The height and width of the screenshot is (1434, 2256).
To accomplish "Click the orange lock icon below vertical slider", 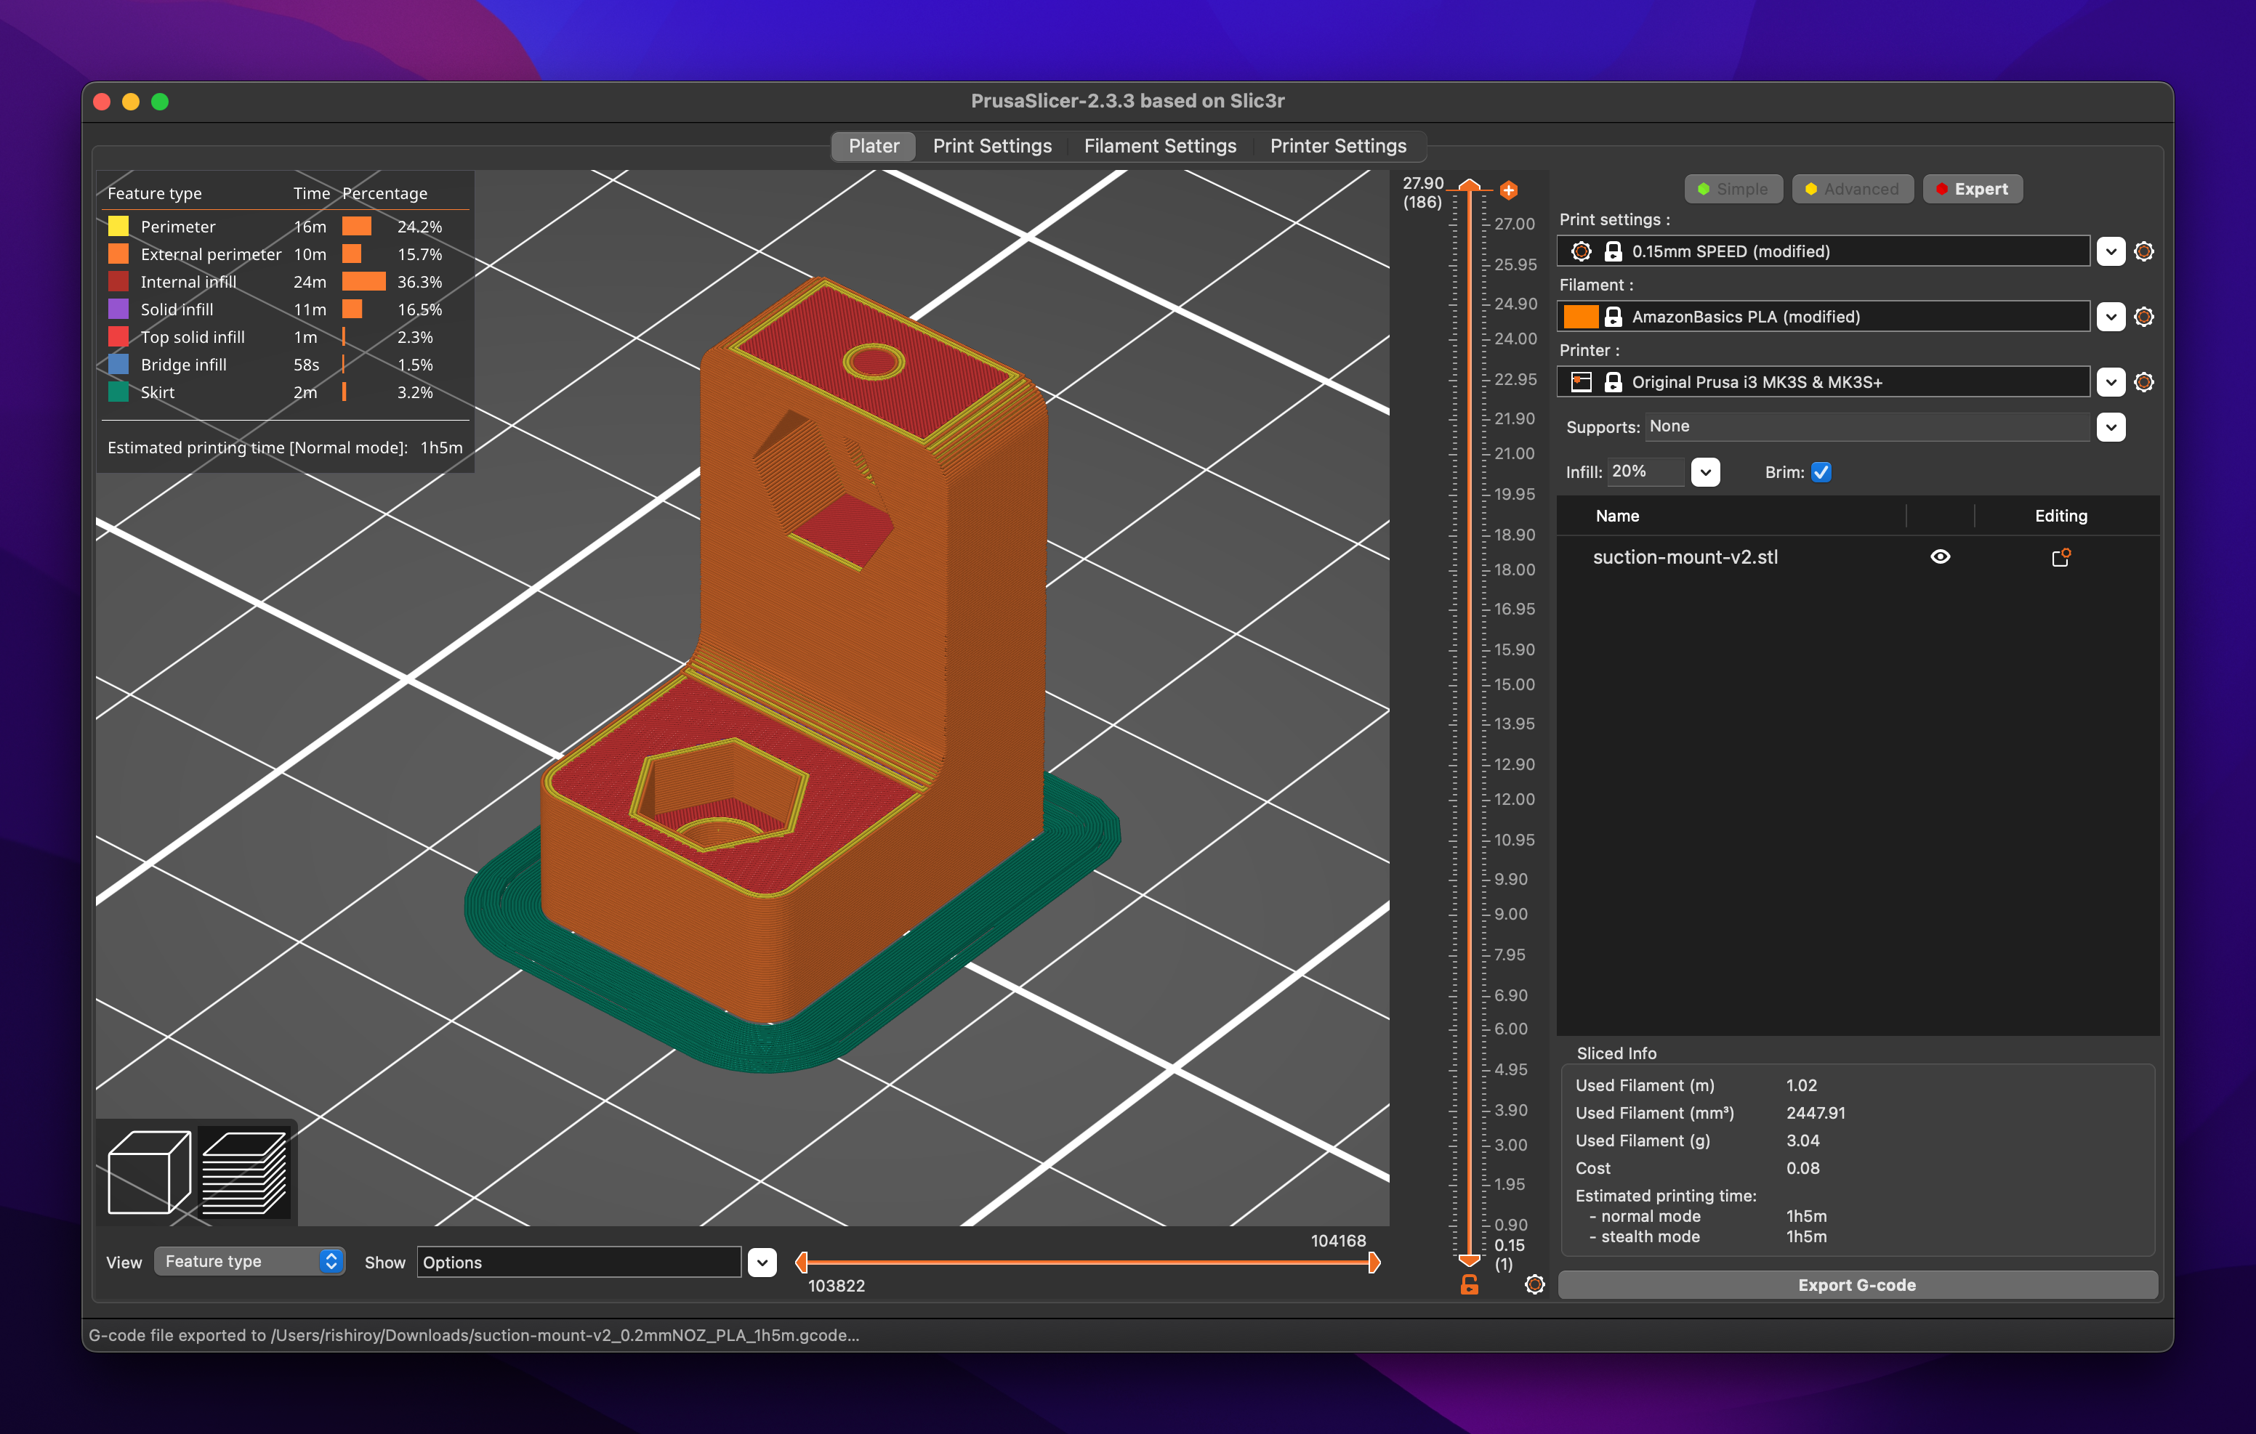I will 1469,1285.
